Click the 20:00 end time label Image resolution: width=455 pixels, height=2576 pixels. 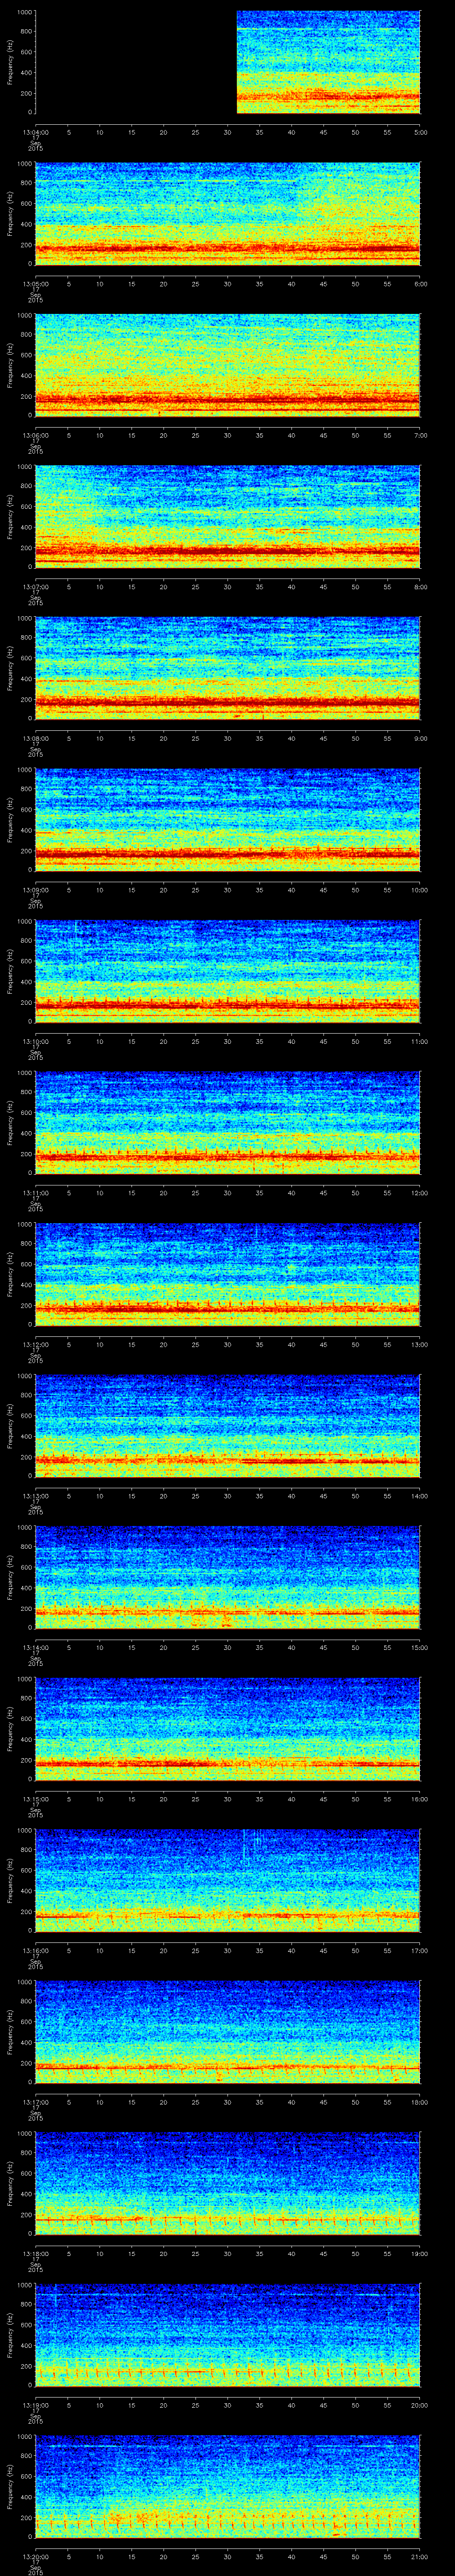420,2405
